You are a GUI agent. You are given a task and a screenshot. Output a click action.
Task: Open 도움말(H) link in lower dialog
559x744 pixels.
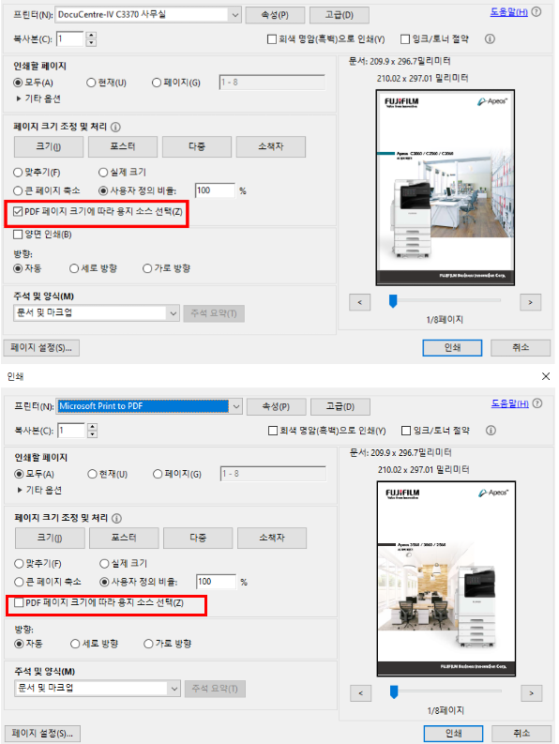[509, 403]
